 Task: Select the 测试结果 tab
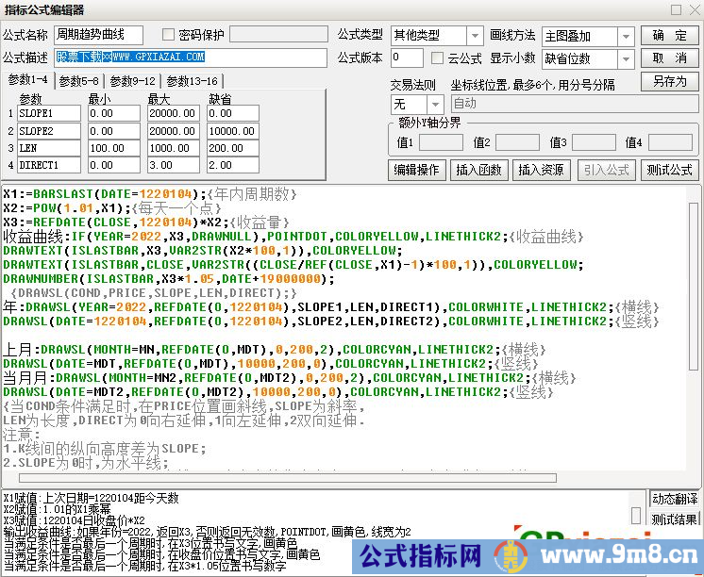tap(675, 519)
